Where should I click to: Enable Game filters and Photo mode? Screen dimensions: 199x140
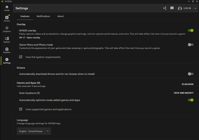[190, 45]
